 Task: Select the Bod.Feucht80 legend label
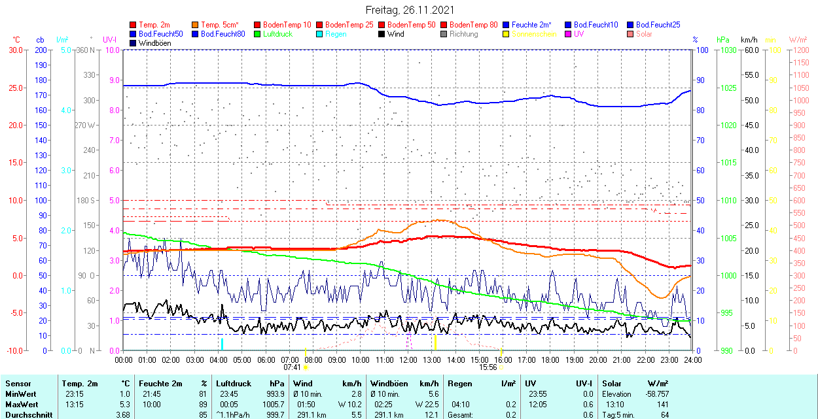tap(222, 34)
